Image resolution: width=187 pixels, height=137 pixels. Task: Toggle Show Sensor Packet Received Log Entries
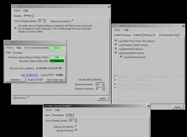pyautogui.click(x=115, y=88)
